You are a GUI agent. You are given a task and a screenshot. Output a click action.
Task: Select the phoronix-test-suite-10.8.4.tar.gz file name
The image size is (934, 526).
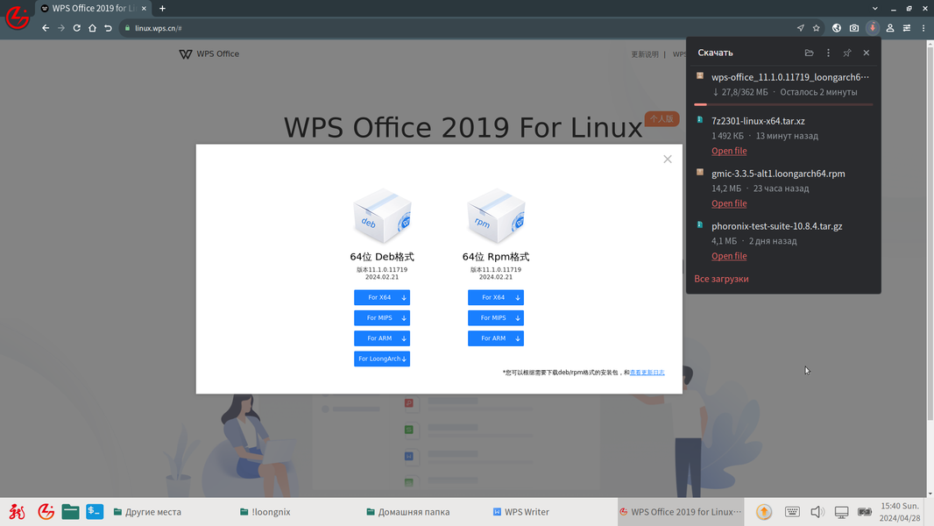(x=777, y=226)
